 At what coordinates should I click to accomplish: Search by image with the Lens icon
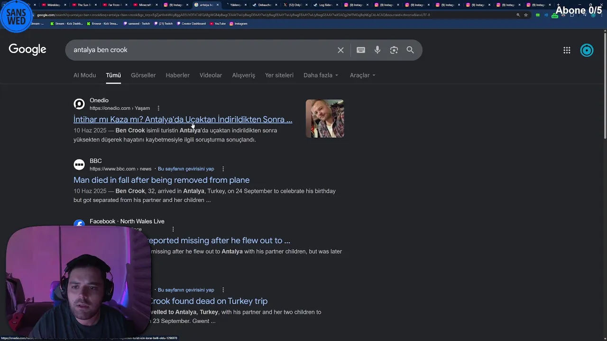(394, 50)
